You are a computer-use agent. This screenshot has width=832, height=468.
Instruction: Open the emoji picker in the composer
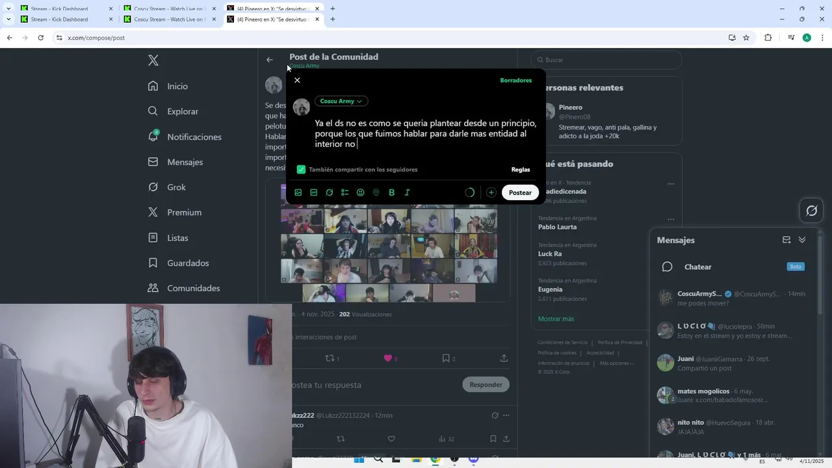361,192
